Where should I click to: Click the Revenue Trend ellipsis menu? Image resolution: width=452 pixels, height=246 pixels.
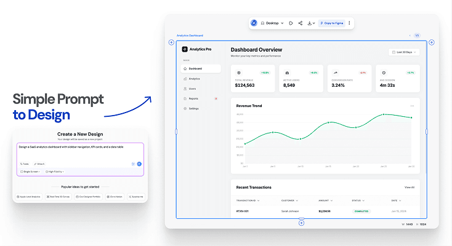pyautogui.click(x=412, y=106)
